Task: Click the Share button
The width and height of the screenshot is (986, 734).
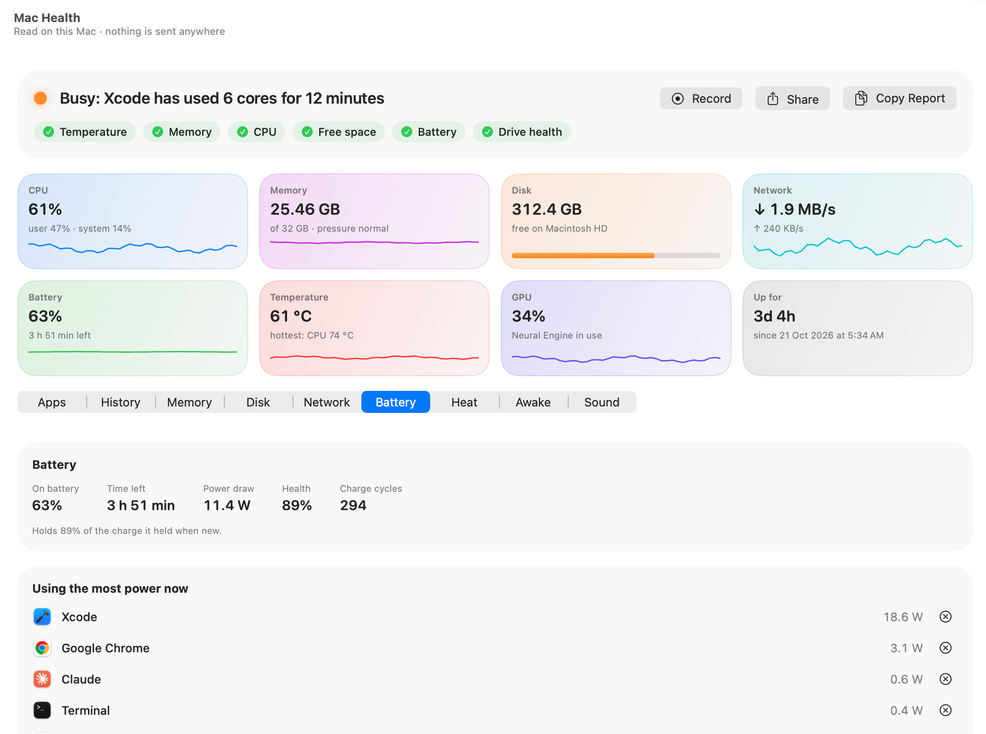Action: coord(792,99)
